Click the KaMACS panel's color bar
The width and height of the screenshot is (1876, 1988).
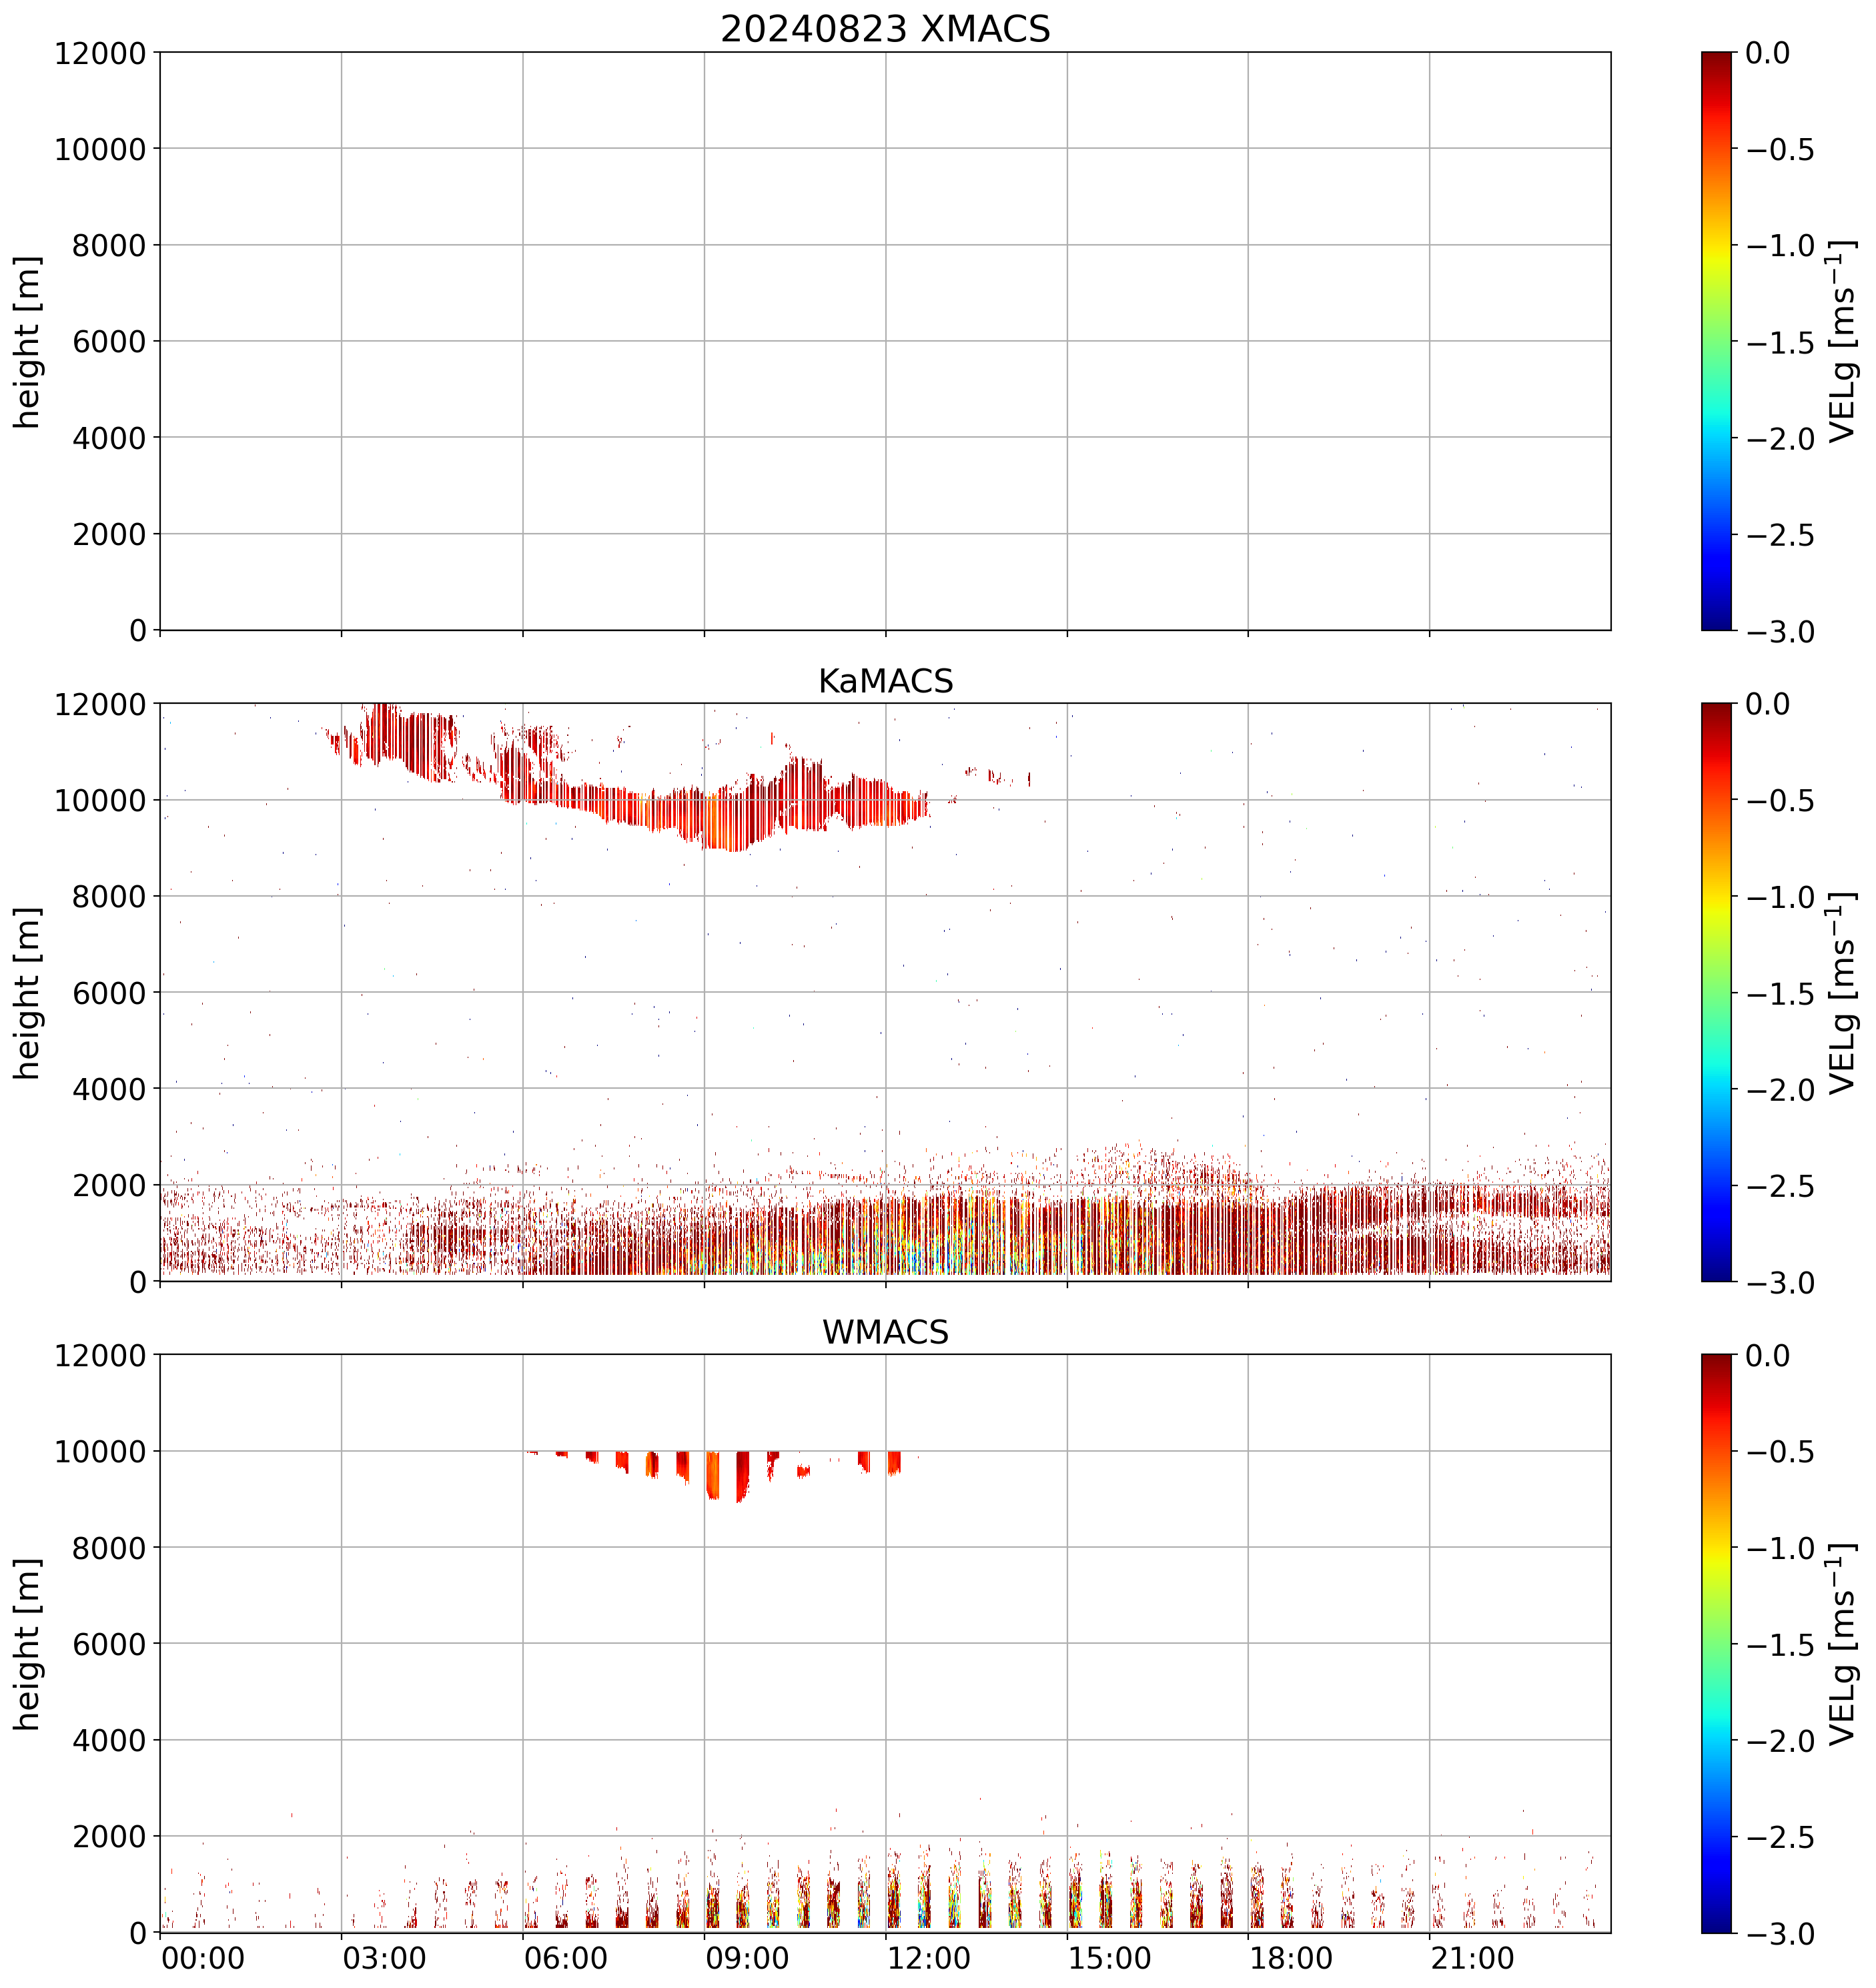click(1716, 992)
